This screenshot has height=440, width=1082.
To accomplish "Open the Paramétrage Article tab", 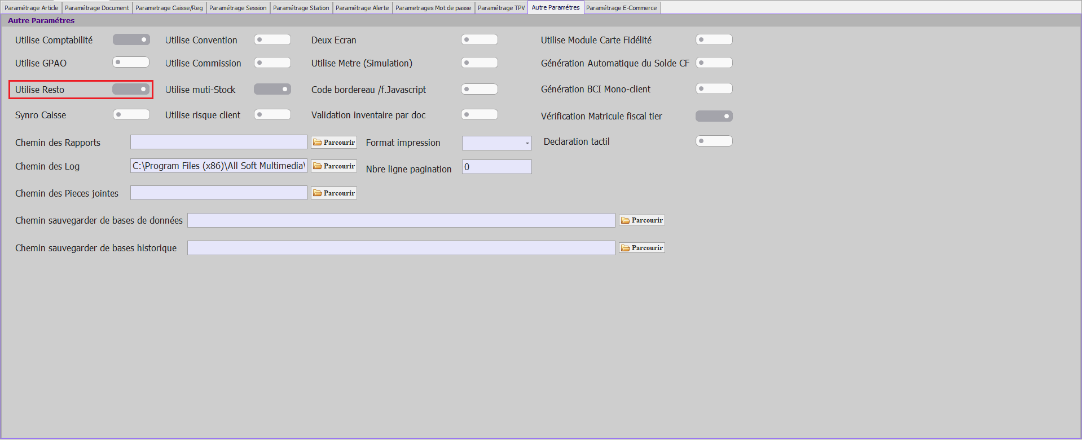I will point(32,8).
